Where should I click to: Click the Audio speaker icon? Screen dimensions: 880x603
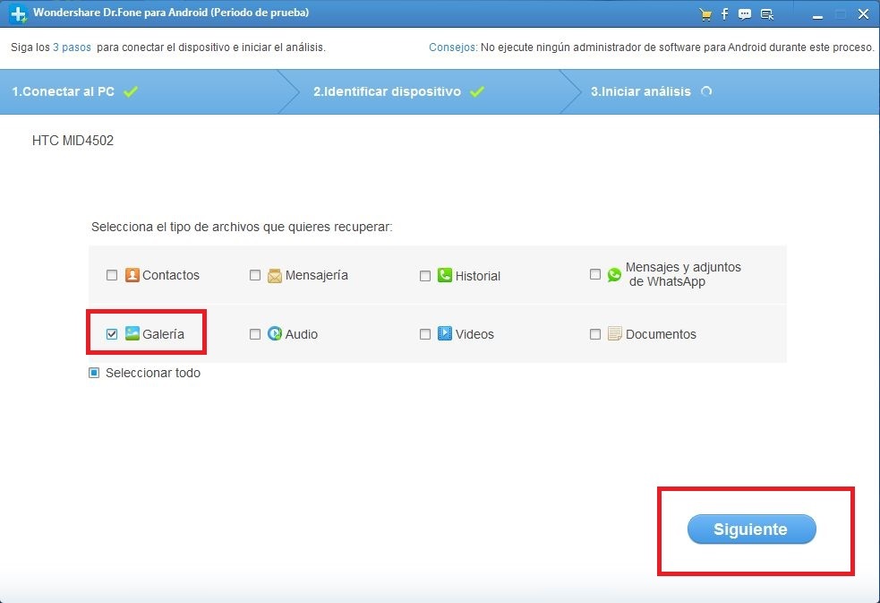[275, 333]
